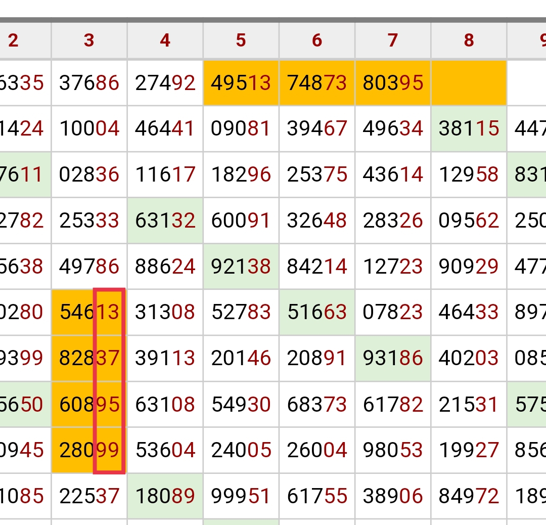Select the cell with 99951
The width and height of the screenshot is (546, 525).
click(241, 496)
